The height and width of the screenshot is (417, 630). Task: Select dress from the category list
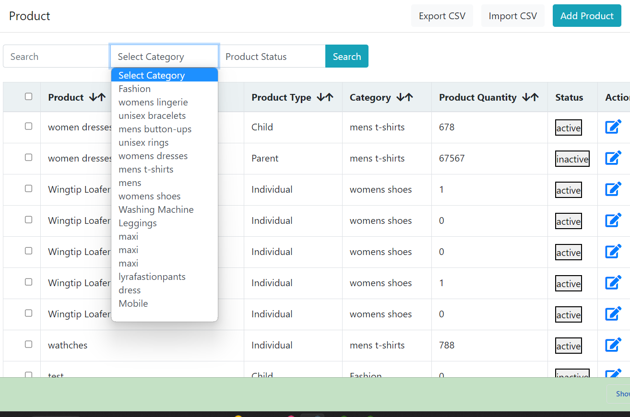(x=165, y=290)
